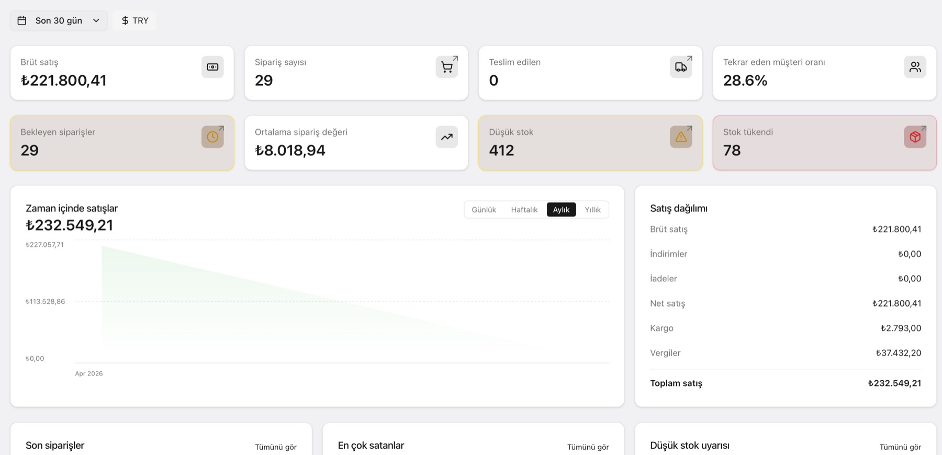The width and height of the screenshot is (942, 455).
Task: Open Tümünü gör for Düşük stok uyarısı
Action: coord(900,447)
